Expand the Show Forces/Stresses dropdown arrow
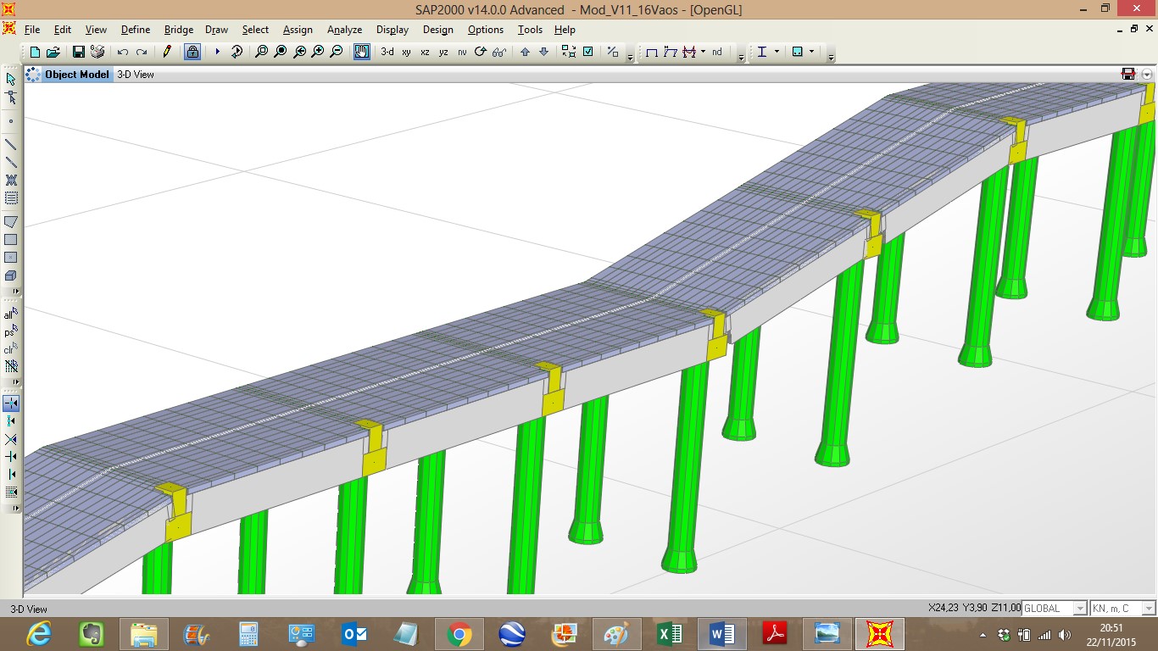1158x651 pixels. pyautogui.click(x=703, y=52)
